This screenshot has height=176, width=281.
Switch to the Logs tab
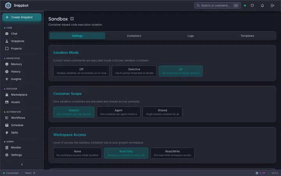190,36
